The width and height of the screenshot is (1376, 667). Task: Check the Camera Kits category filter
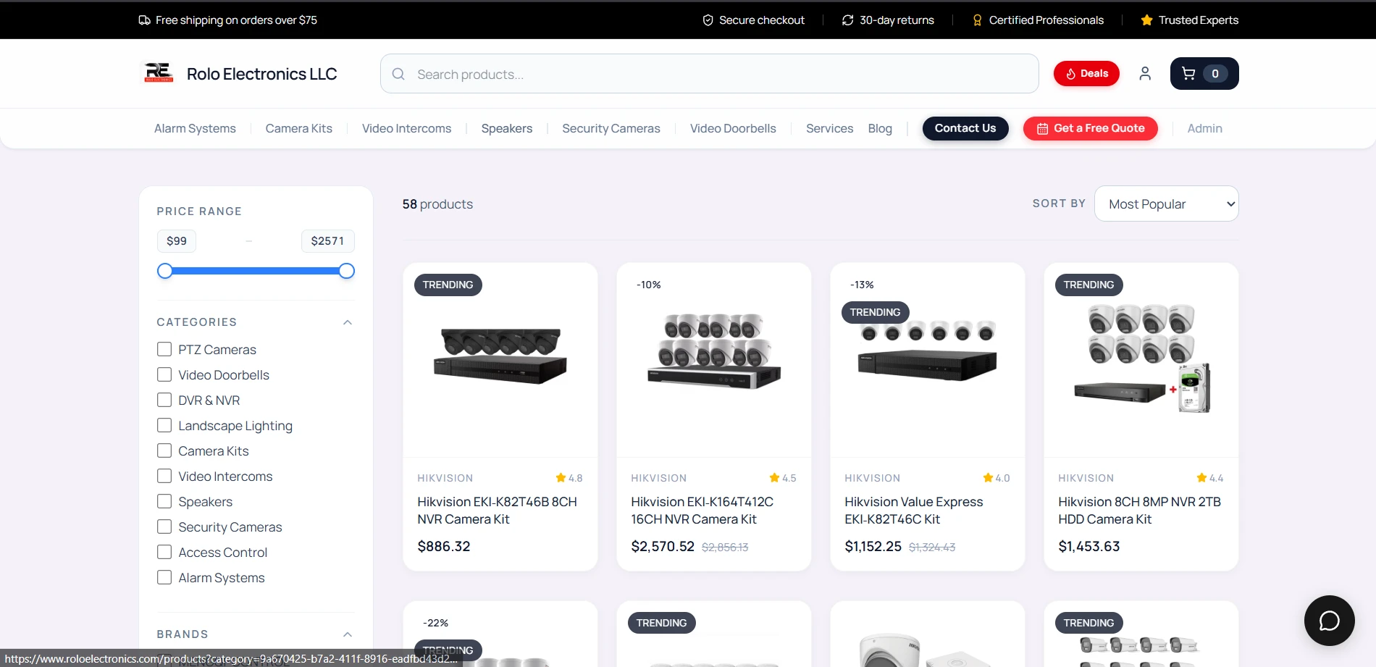pyautogui.click(x=164, y=450)
